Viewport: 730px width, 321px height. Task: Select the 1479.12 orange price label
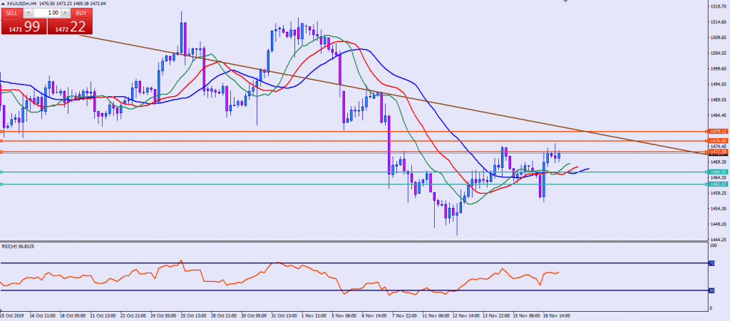click(716, 132)
